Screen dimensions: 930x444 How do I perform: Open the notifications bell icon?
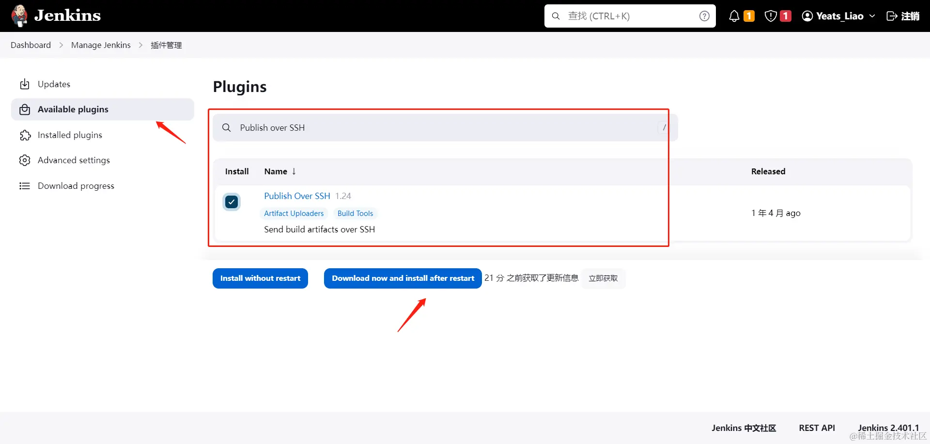[734, 16]
